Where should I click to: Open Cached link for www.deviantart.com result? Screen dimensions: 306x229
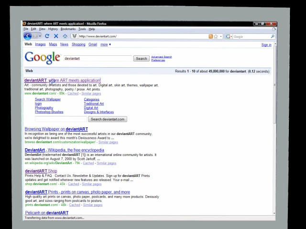(x=73, y=94)
